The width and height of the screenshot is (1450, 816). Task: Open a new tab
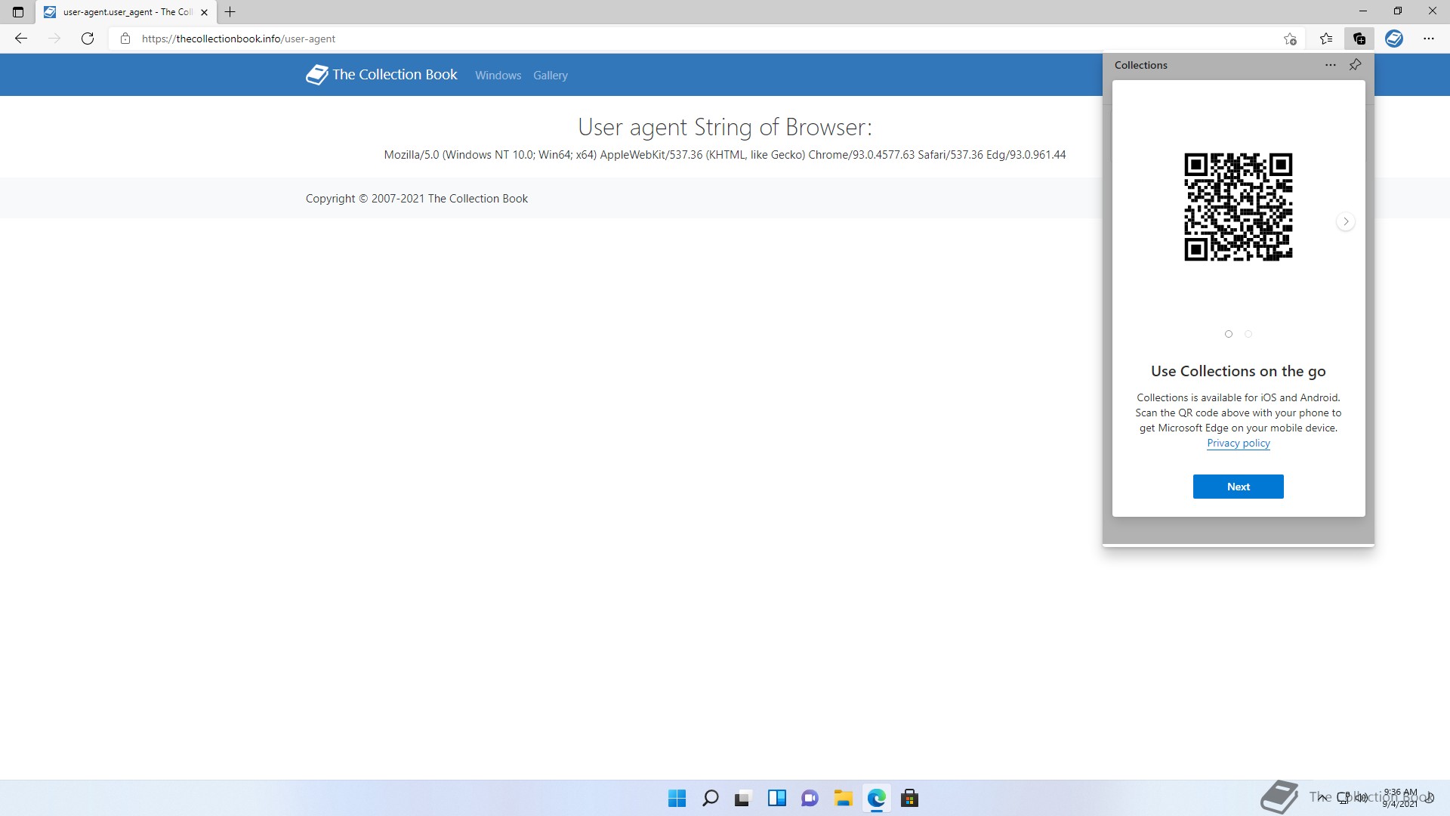[x=230, y=12]
